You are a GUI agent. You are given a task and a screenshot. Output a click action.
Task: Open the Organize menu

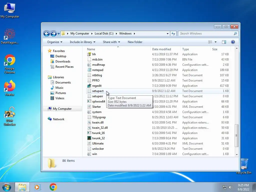(55, 42)
